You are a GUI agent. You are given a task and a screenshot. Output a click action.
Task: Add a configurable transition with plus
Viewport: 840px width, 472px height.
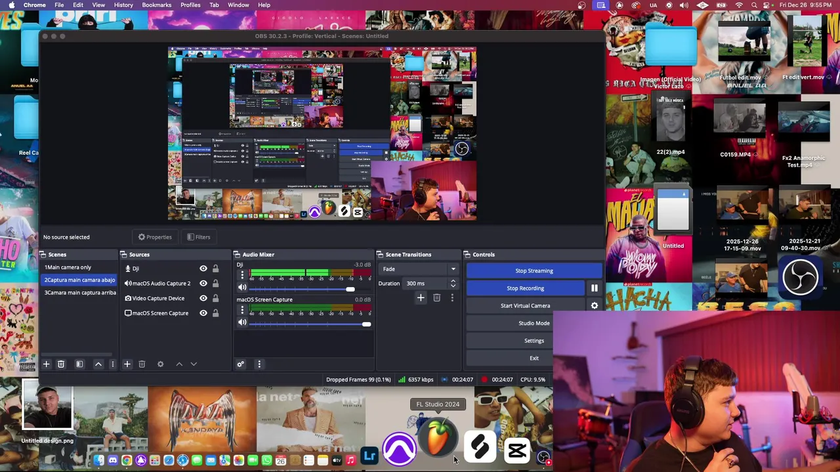click(421, 298)
